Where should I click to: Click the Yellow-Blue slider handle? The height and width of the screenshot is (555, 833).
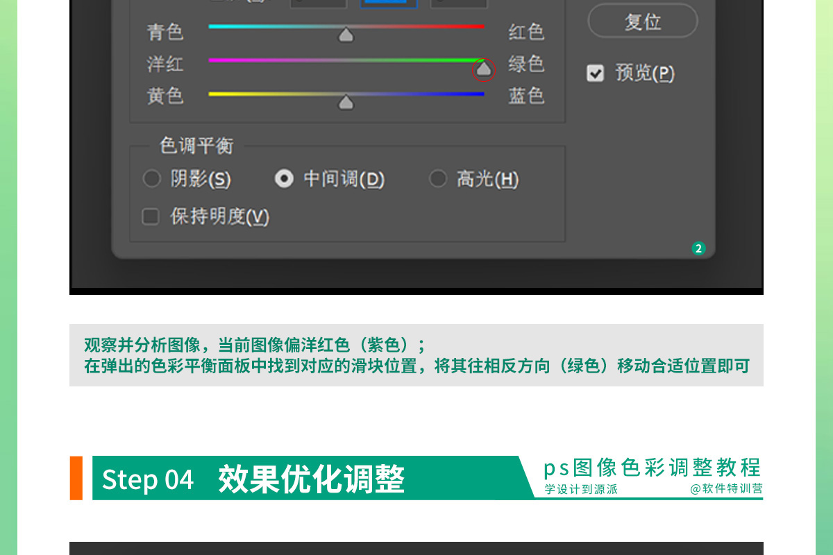[346, 103]
